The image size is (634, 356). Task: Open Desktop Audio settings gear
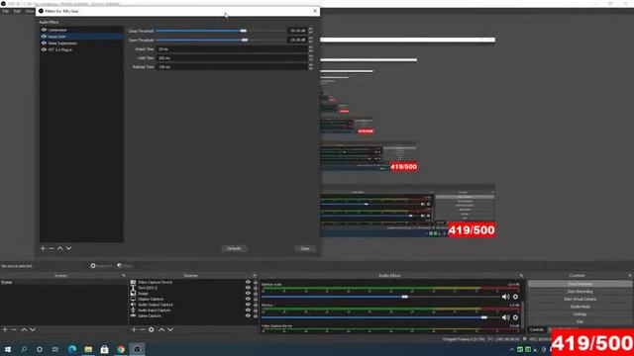click(x=515, y=297)
